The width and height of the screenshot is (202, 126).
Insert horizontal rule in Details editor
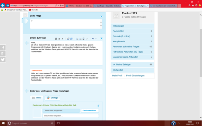[84, 39]
